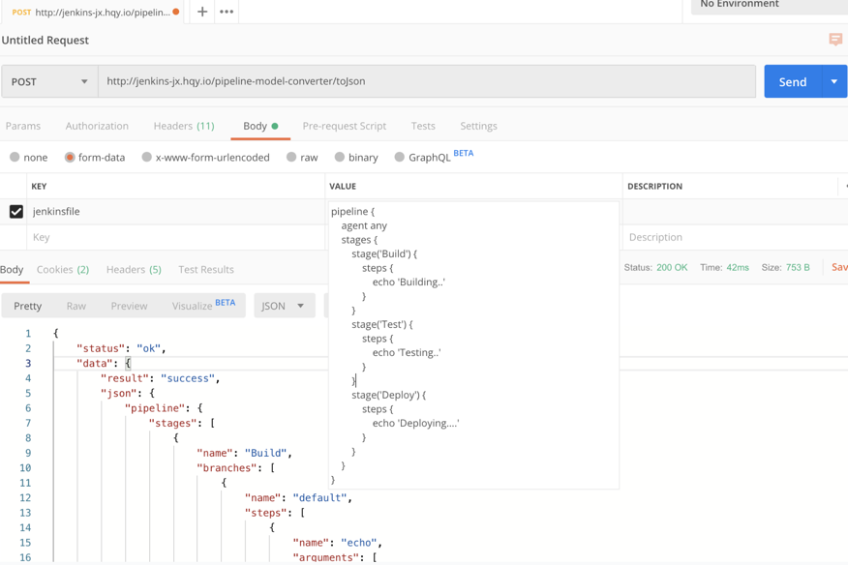This screenshot has height=565, width=848.
Task: Toggle the jenkinsfile row checkbox
Action: (16, 212)
